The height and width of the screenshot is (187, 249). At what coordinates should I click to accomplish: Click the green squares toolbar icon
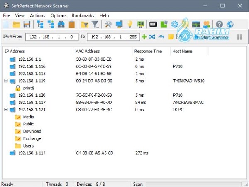point(164,25)
